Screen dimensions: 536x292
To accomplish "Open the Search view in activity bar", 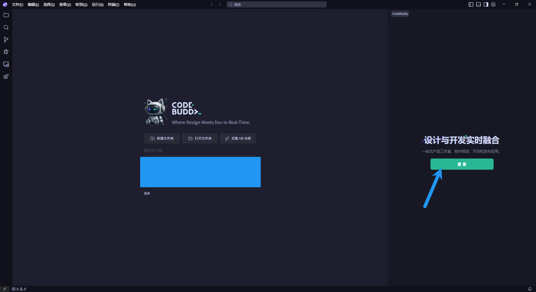I will pyautogui.click(x=6, y=27).
